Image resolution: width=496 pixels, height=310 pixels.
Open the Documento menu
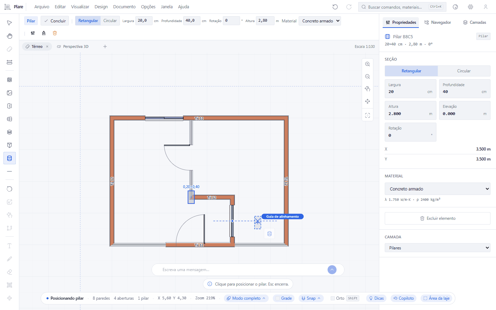tap(124, 7)
